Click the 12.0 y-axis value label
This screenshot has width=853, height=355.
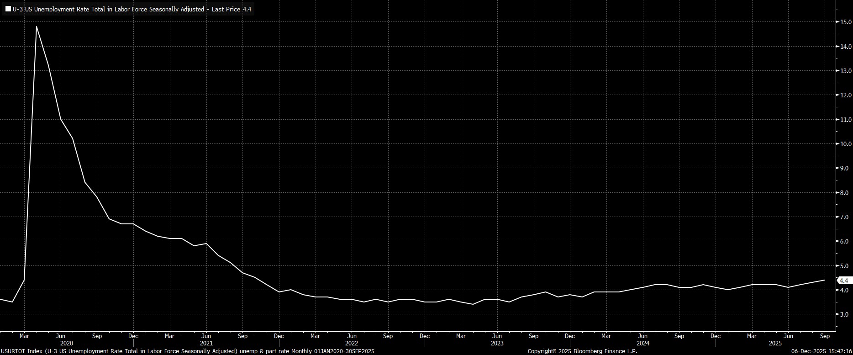click(x=845, y=95)
